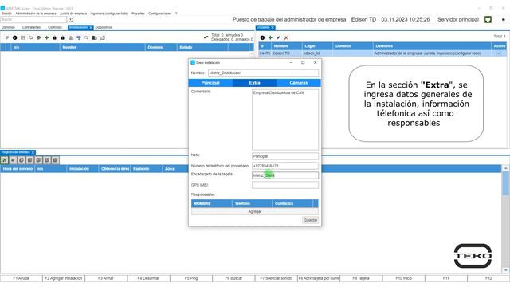Click the expand icon beside the search box
This screenshot has height=287, width=510.
pyautogui.click(x=70, y=19)
